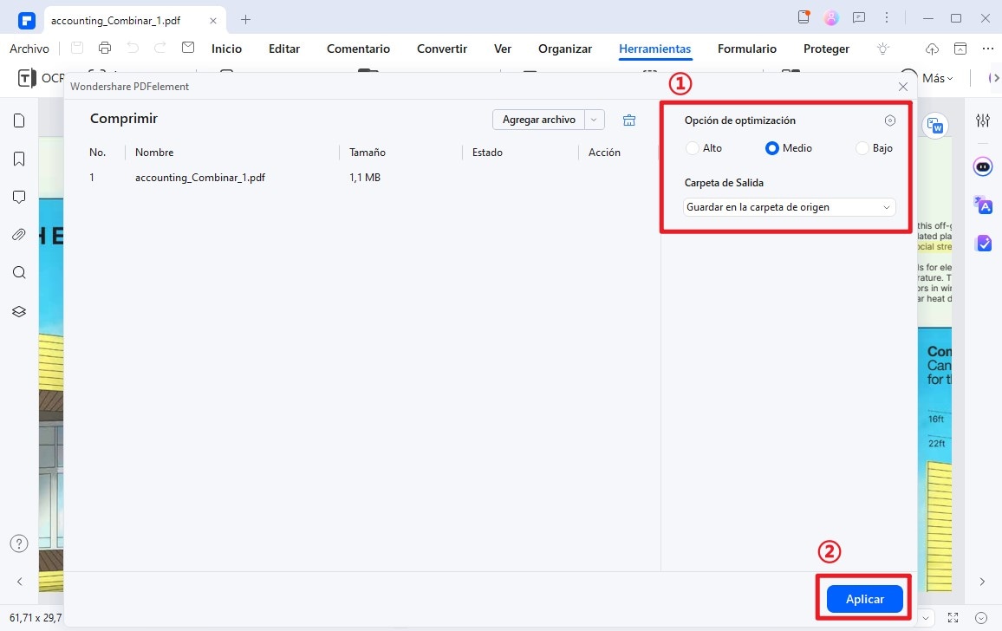The height and width of the screenshot is (631, 1002).
Task: Open the thumbnails page panel icon
Action: pyautogui.click(x=19, y=120)
